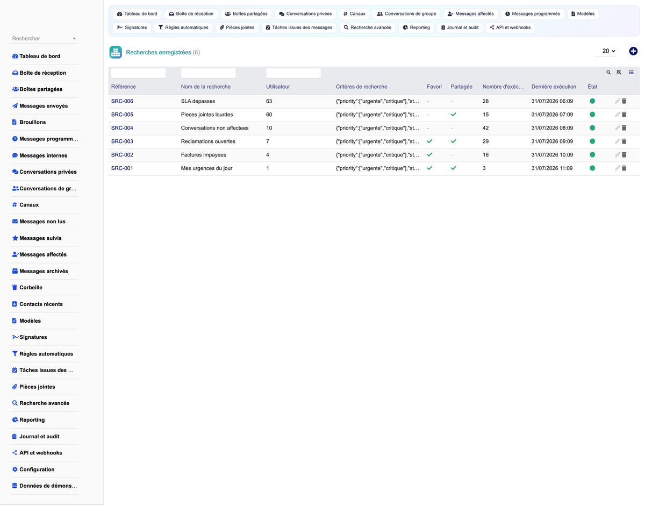This screenshot has width=645, height=505.
Task: Open the Reporting top tab
Action: 416,27
